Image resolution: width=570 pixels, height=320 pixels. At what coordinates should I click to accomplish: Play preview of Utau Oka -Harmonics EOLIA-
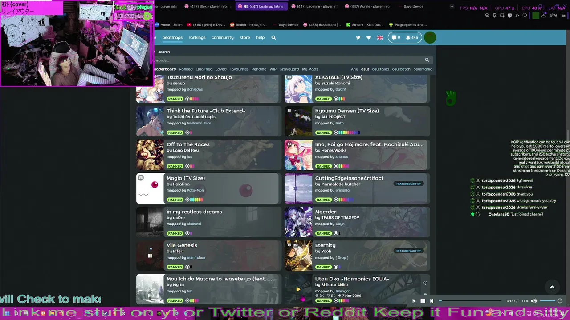pyautogui.click(x=298, y=289)
